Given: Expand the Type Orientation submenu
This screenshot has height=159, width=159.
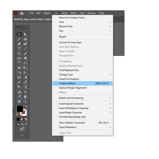Looking at the screenshot, I should click(82, 127).
